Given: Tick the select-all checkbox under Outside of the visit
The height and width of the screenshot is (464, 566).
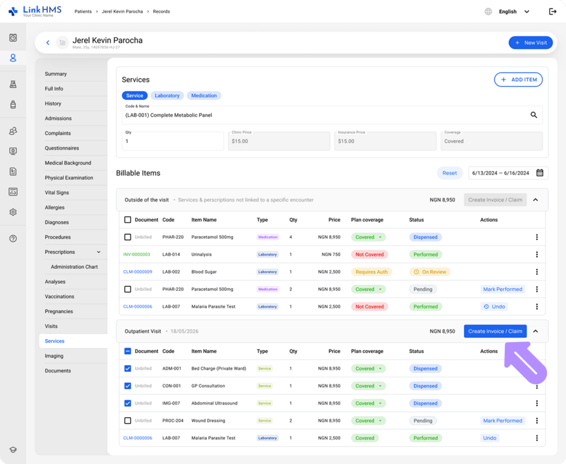Looking at the screenshot, I should pyautogui.click(x=128, y=220).
